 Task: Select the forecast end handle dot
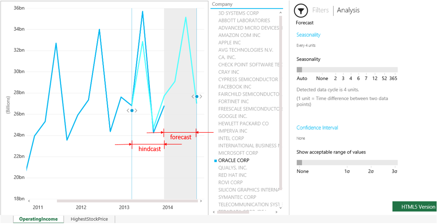(x=197, y=97)
